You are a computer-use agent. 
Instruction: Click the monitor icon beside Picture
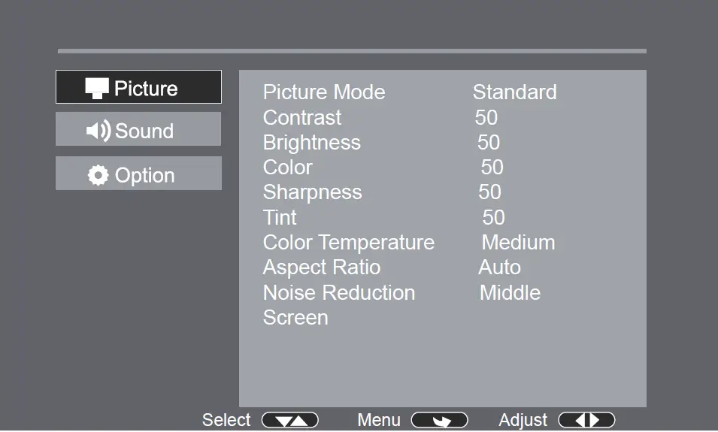click(97, 88)
